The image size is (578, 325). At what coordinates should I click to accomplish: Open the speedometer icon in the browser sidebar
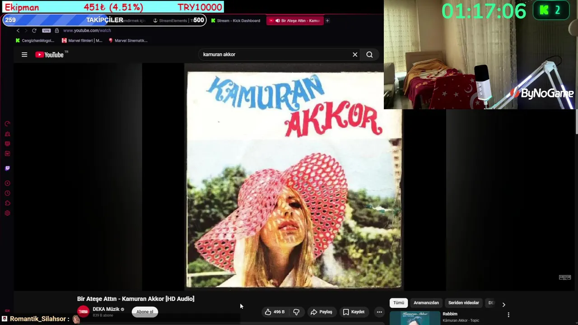coord(7,124)
